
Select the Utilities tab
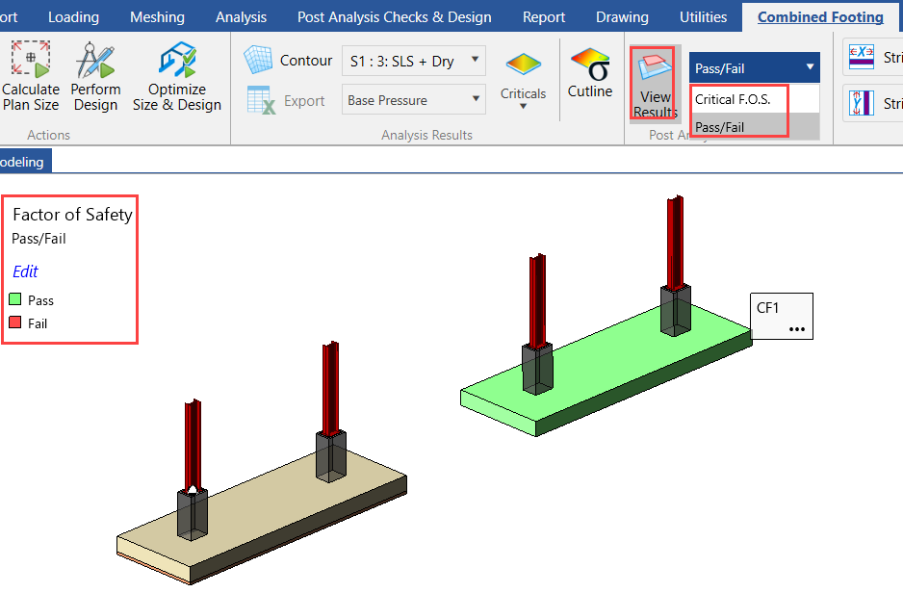click(x=703, y=17)
